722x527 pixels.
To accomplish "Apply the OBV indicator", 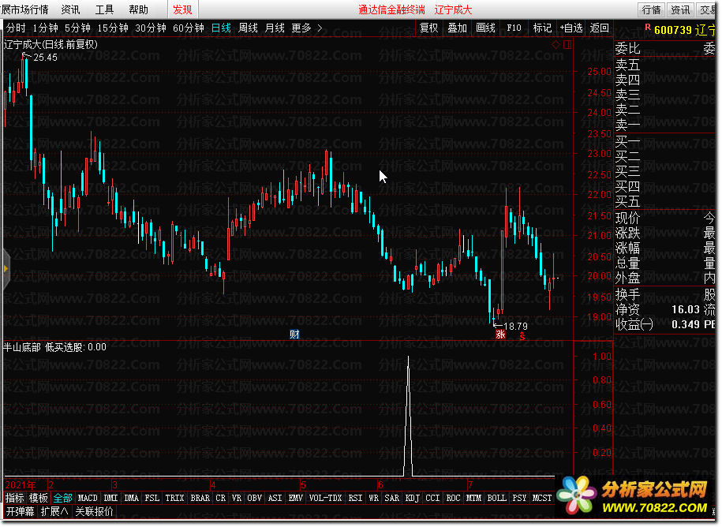I will [x=255, y=498].
